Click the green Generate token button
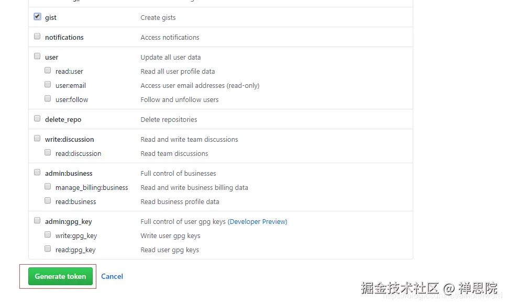Screen dimensions: 507x305 tap(60, 276)
